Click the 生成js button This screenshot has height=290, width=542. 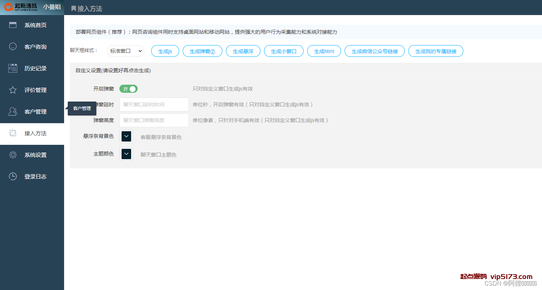click(x=165, y=51)
